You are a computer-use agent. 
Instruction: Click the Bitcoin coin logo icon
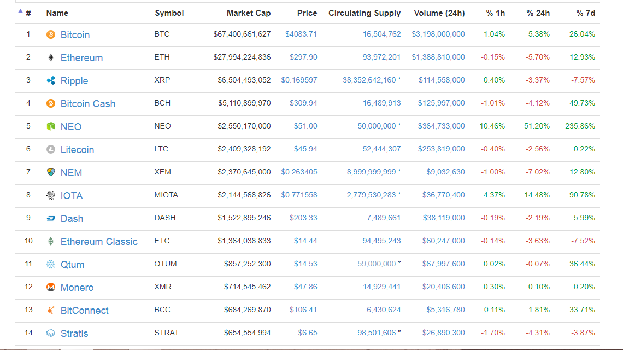coord(51,34)
